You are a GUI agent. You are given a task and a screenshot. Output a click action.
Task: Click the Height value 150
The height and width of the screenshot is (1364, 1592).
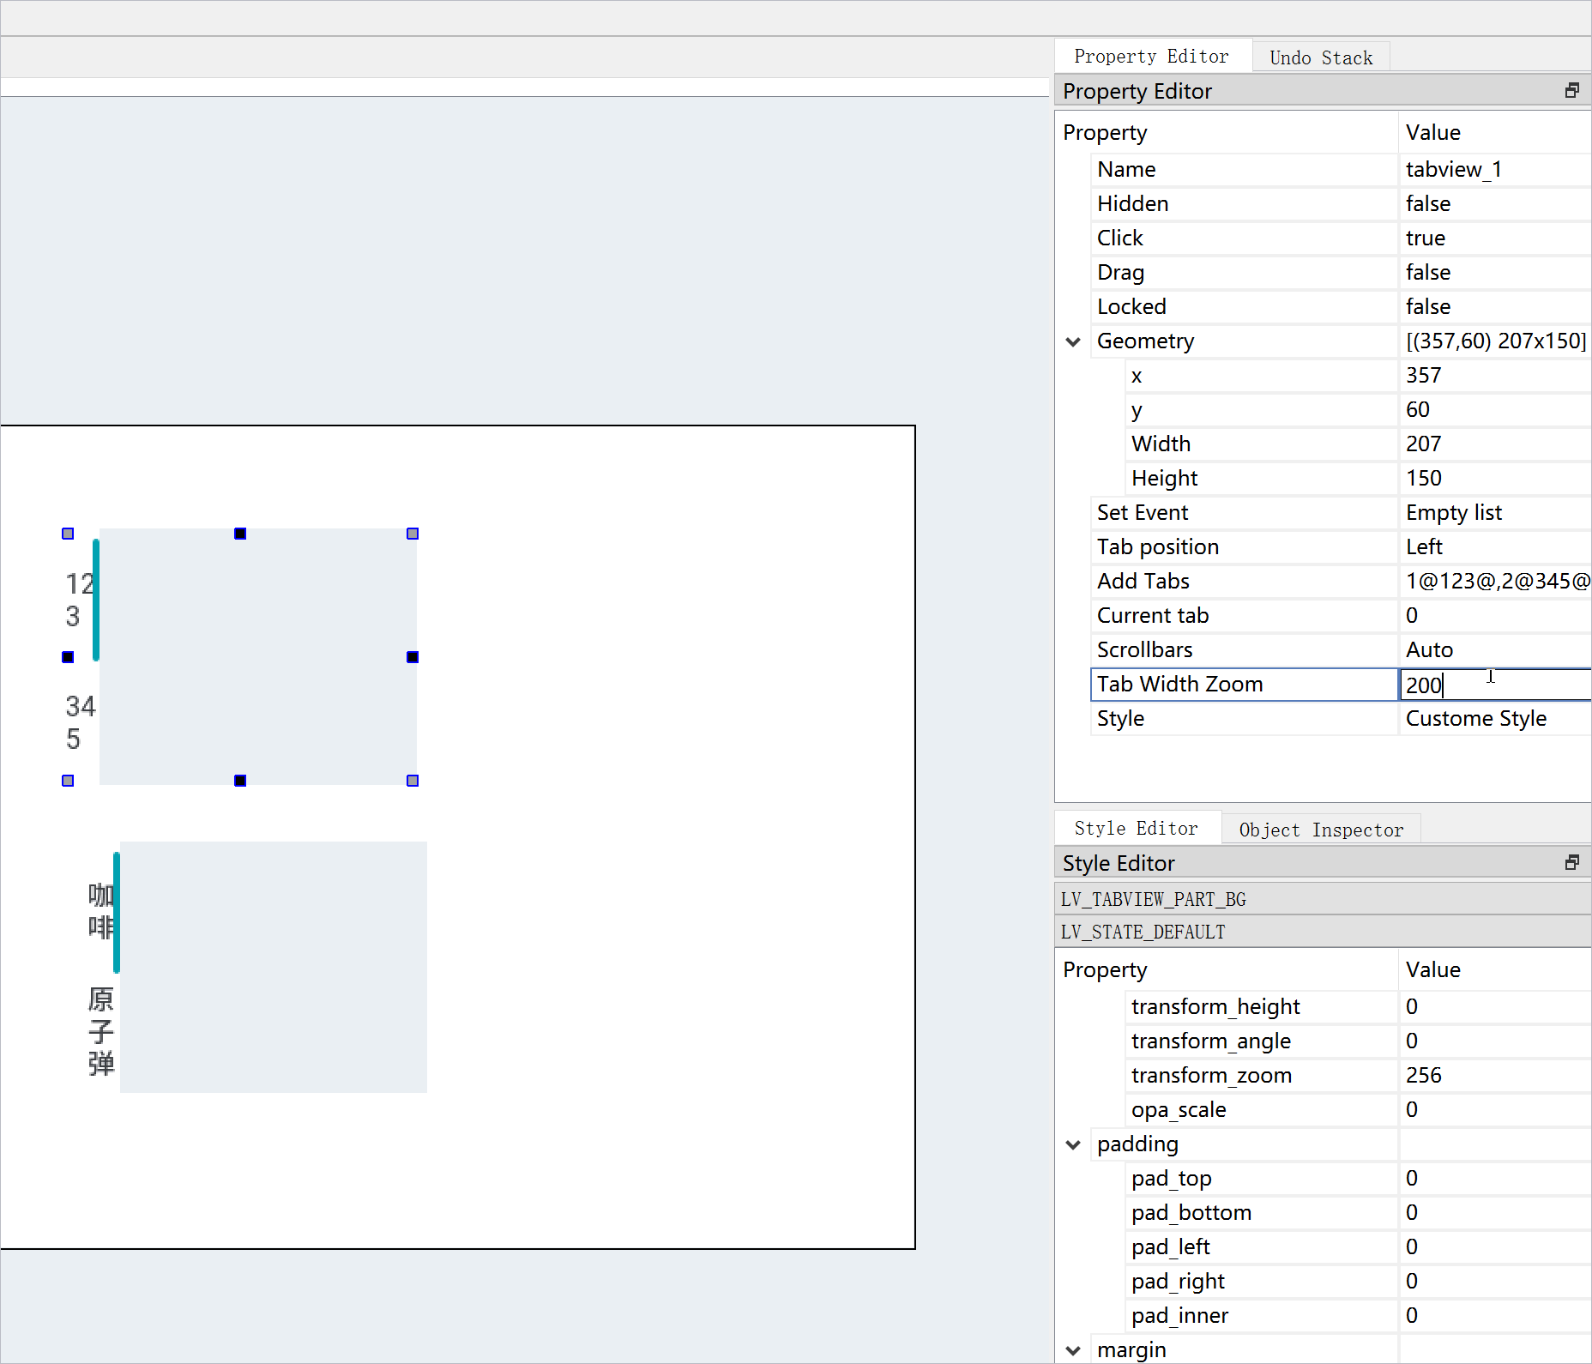point(1495,479)
